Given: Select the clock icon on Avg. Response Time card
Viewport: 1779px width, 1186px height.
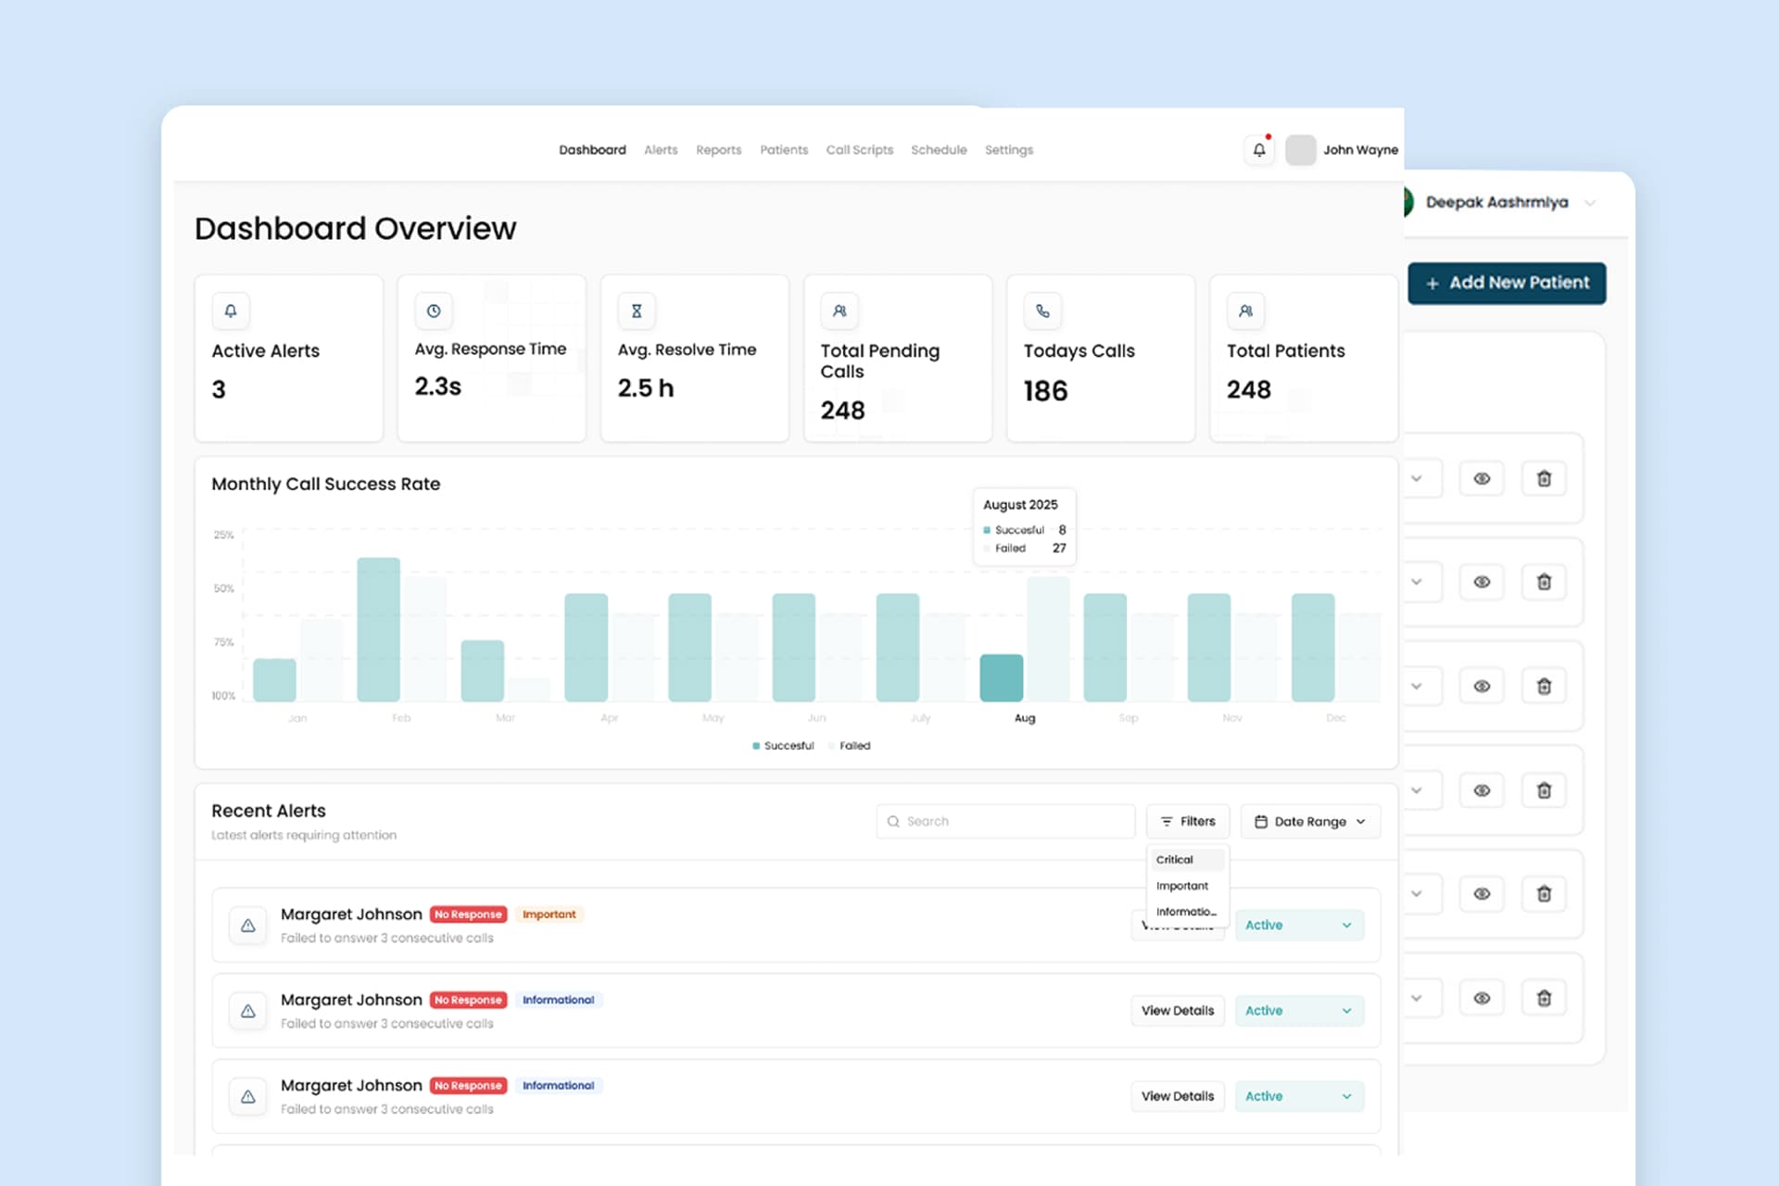Looking at the screenshot, I should [434, 311].
